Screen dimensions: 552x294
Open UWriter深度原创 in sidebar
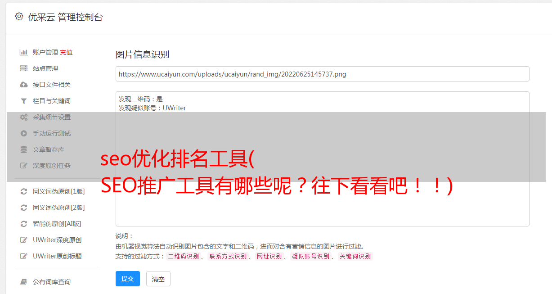click(x=57, y=240)
